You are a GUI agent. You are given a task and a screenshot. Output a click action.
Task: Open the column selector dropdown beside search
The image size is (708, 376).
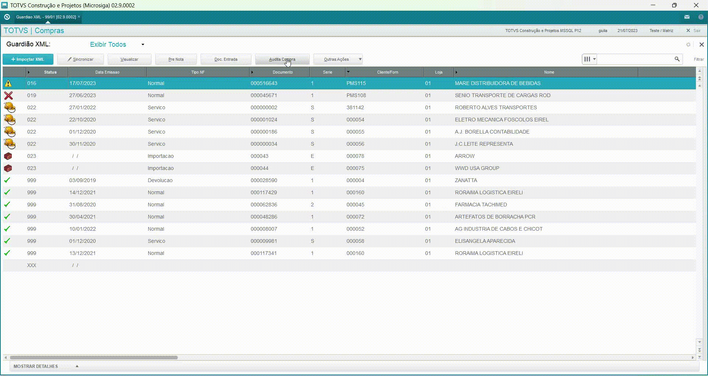point(590,59)
